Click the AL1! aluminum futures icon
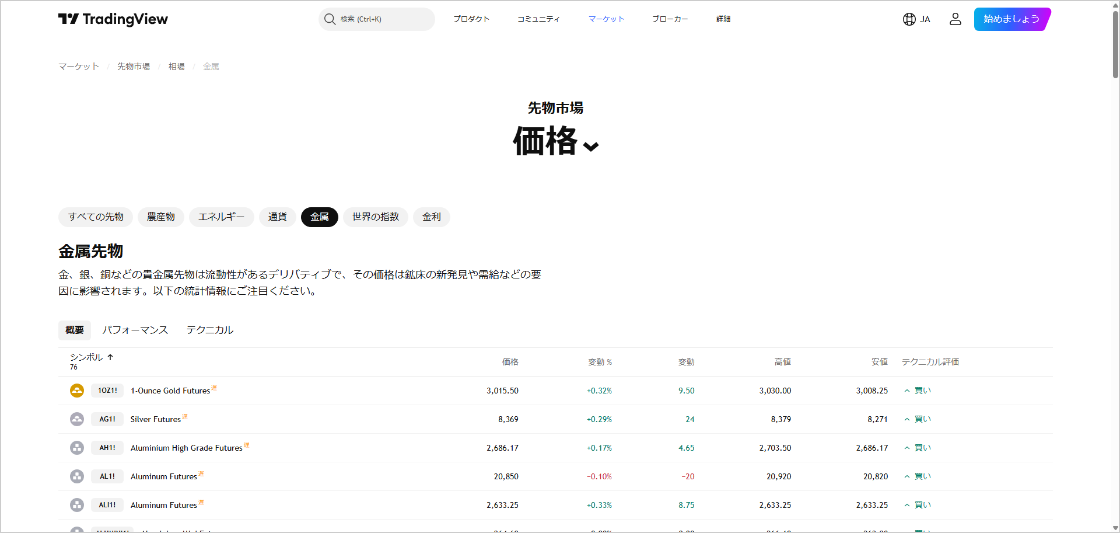The width and height of the screenshot is (1120, 533). (x=77, y=476)
